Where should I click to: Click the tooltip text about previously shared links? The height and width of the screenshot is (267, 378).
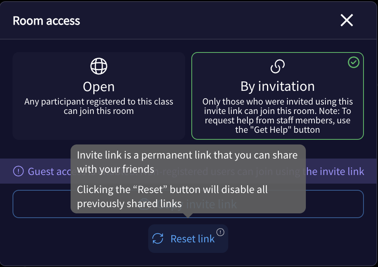[x=172, y=197]
